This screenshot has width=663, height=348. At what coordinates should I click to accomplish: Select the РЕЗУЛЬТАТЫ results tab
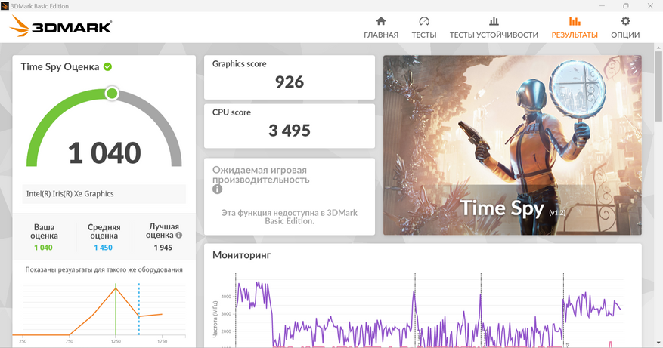pyautogui.click(x=575, y=28)
